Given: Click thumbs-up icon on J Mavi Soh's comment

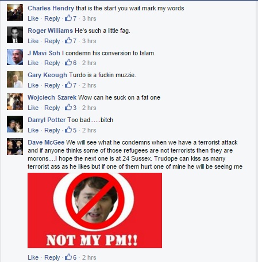Looking at the screenshot, I should tap(68, 62).
